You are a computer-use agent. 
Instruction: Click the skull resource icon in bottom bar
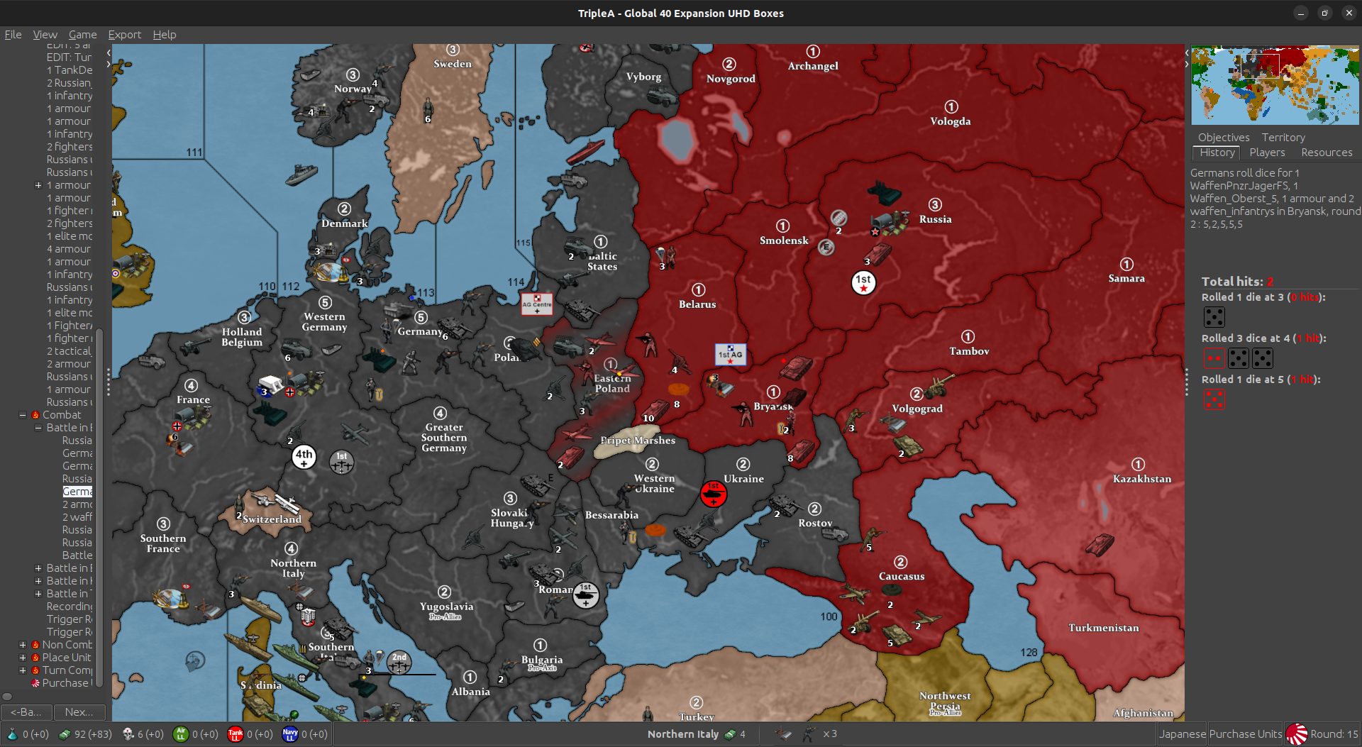128,734
